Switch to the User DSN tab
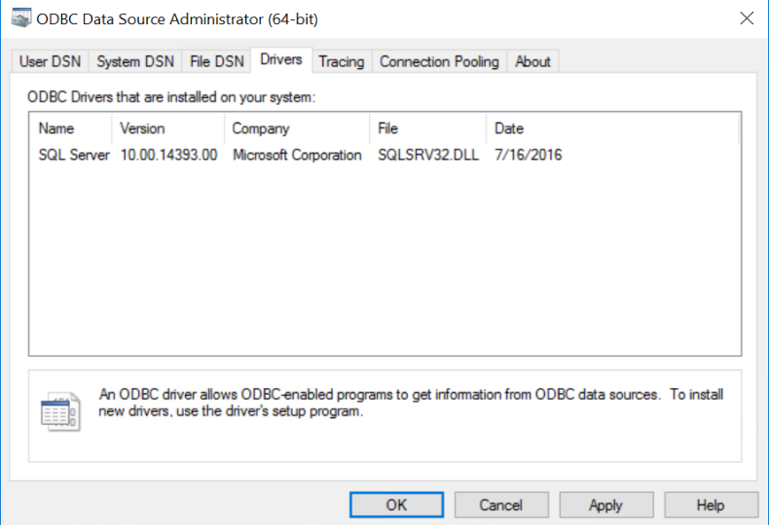The image size is (769, 525). tap(50, 61)
